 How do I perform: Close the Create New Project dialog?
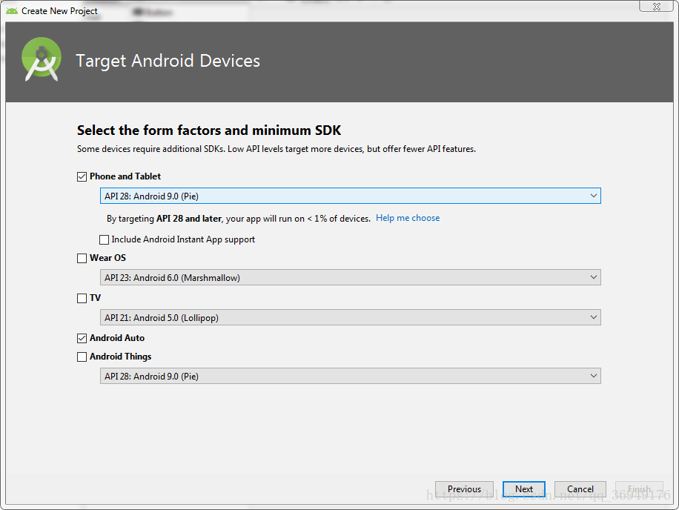tap(657, 6)
